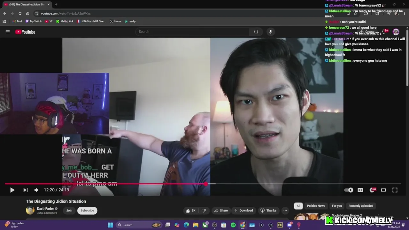Screen dimensions: 409x230
Task: Select the Recently uploaded chip
Action: point(361,206)
